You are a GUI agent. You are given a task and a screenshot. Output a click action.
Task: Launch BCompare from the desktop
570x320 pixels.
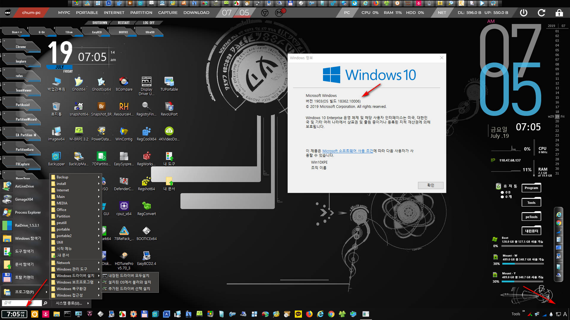coord(124,84)
